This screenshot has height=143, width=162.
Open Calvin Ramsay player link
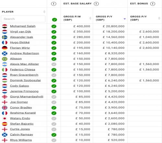[x=21, y=135]
